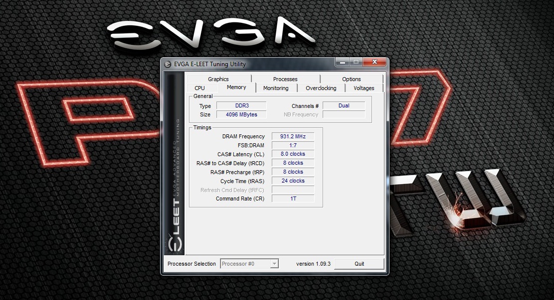Switch to the Voltages tab
The image size is (554, 300).
364,88
